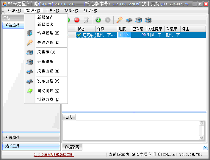Select 采集结果 menu entry
Viewport: 210px width, 160px height.
click(46, 62)
